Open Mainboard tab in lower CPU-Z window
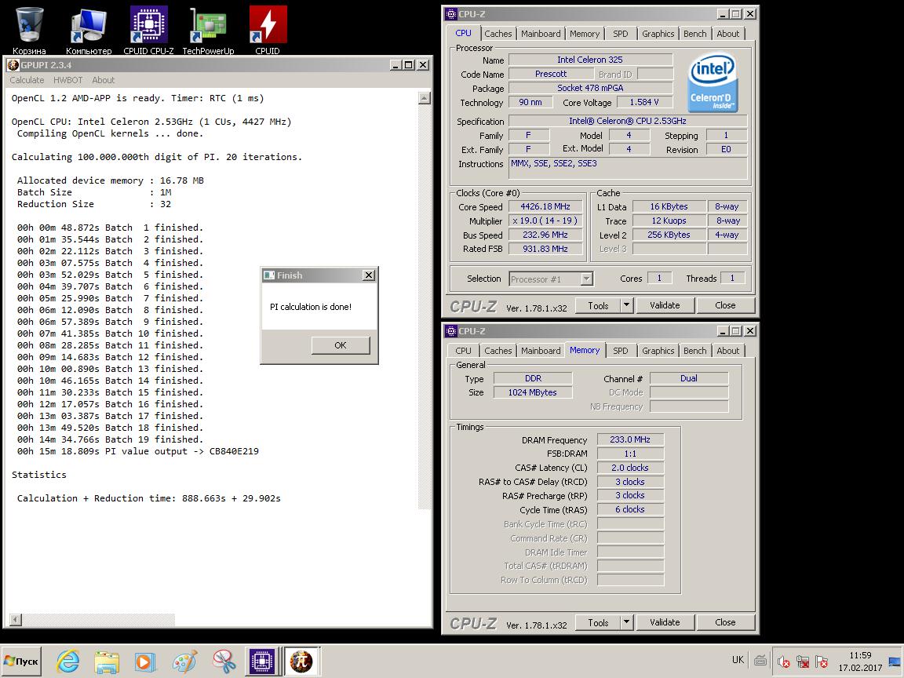This screenshot has height=678, width=904. click(541, 351)
